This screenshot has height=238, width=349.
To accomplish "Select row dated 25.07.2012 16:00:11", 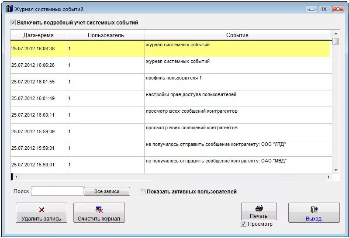I will [171, 115].
